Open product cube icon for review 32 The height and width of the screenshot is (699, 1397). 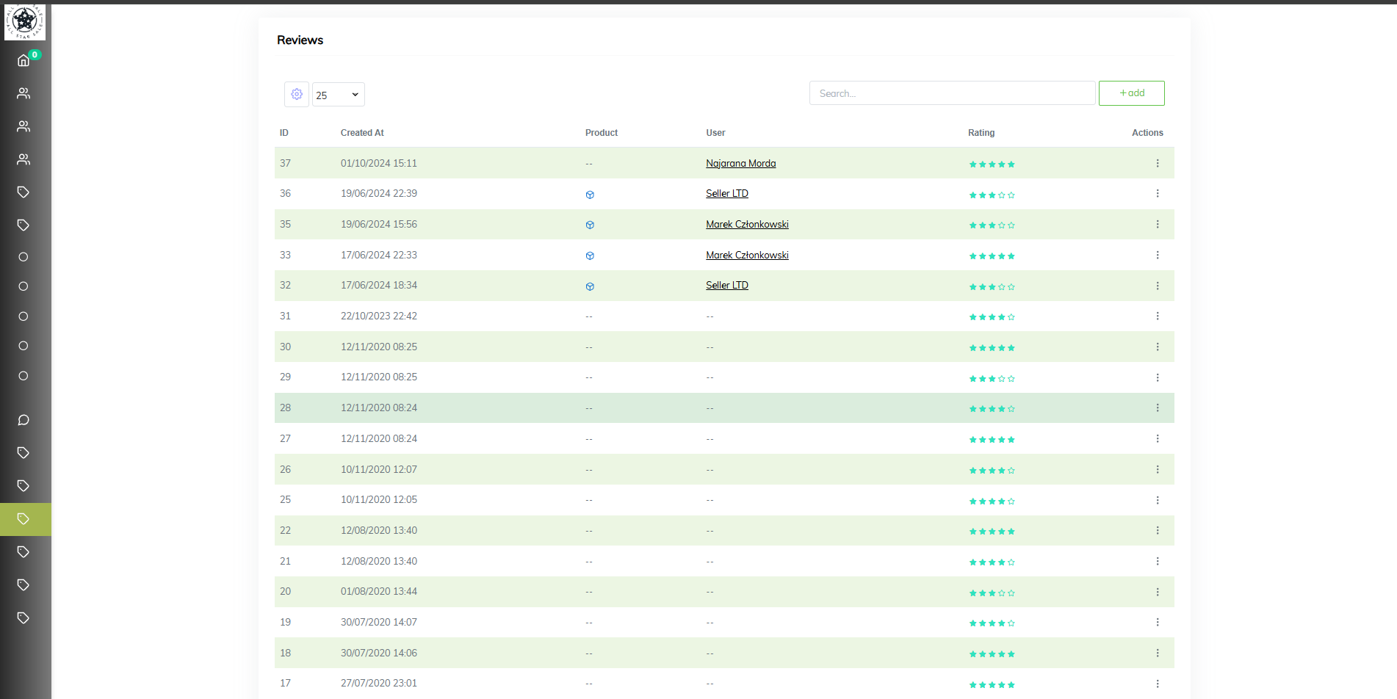[x=590, y=286]
